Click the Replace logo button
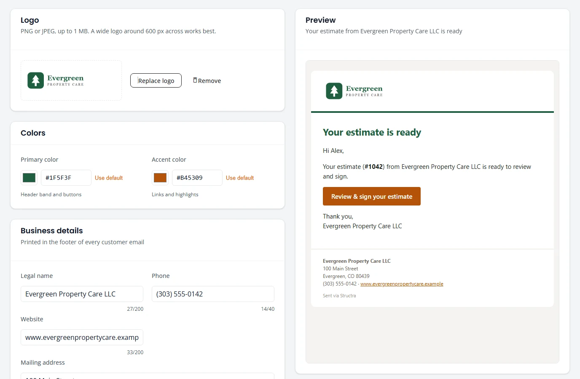 (156, 80)
